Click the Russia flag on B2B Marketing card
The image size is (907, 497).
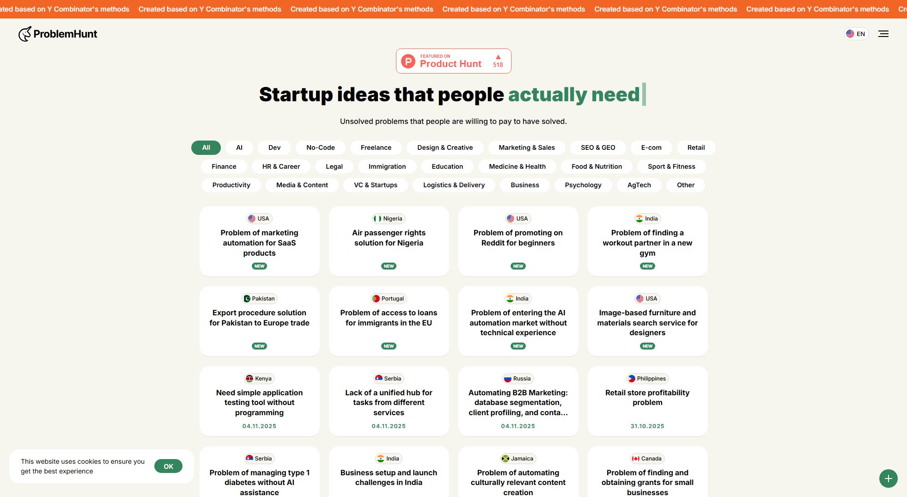pyautogui.click(x=507, y=378)
